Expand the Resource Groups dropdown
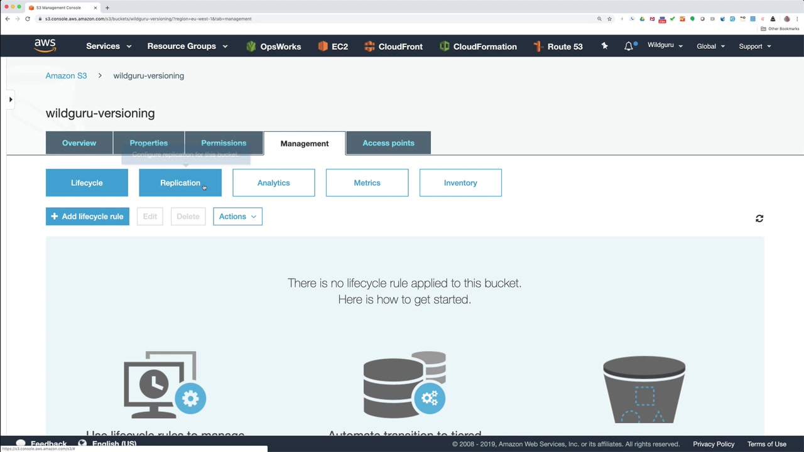The width and height of the screenshot is (804, 452). [x=187, y=46]
